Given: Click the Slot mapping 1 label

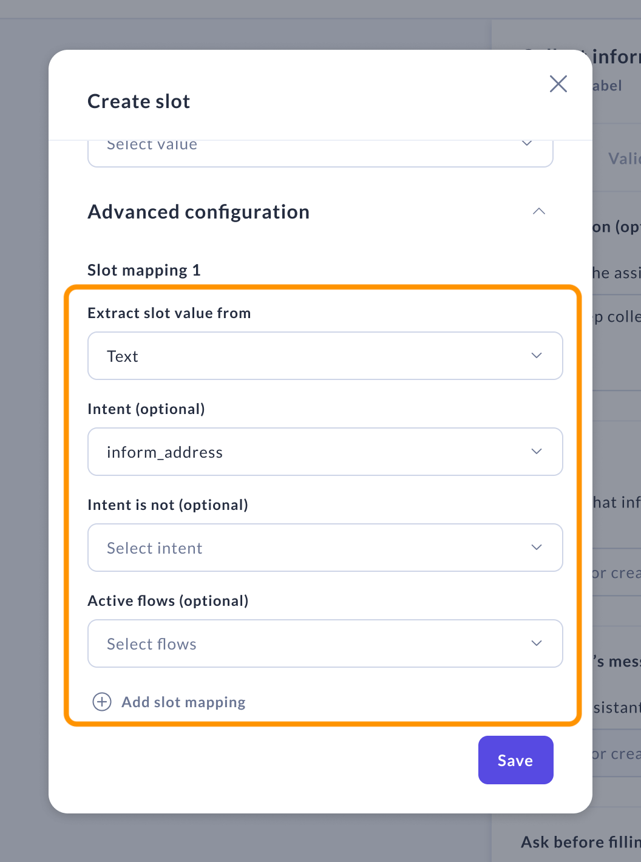Looking at the screenshot, I should click(144, 270).
